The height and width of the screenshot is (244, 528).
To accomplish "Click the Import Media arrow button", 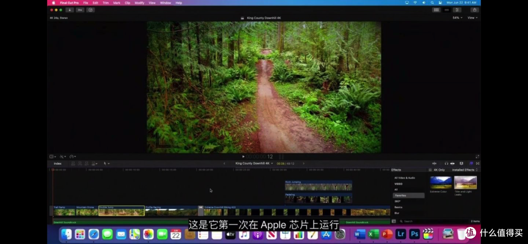I will 70,10.
